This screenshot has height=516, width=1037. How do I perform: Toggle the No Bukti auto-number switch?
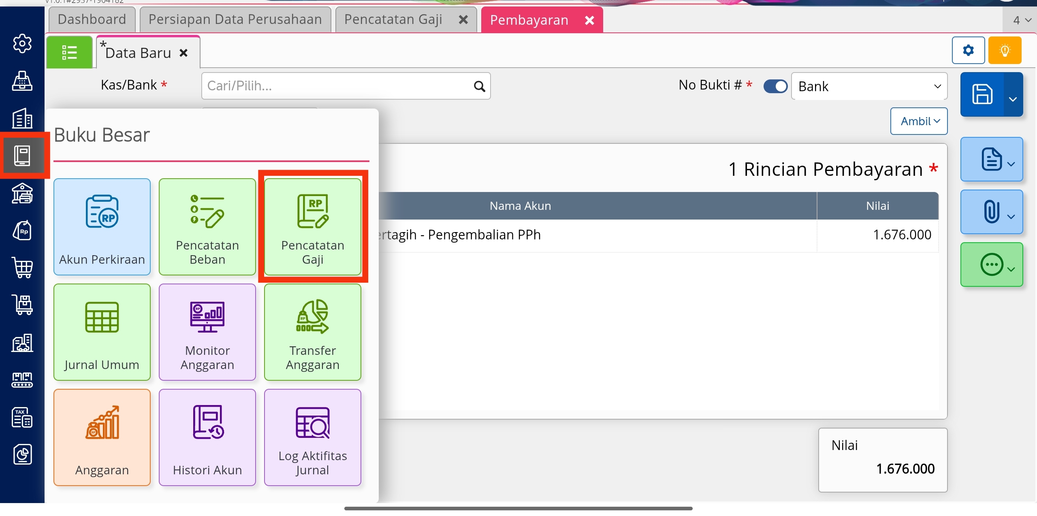(x=775, y=86)
